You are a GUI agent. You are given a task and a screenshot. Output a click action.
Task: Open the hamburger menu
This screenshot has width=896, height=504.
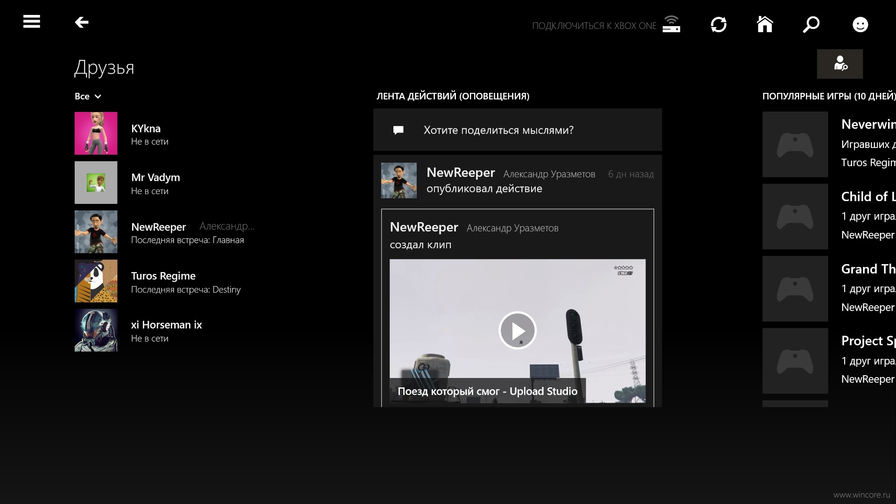pos(32,21)
